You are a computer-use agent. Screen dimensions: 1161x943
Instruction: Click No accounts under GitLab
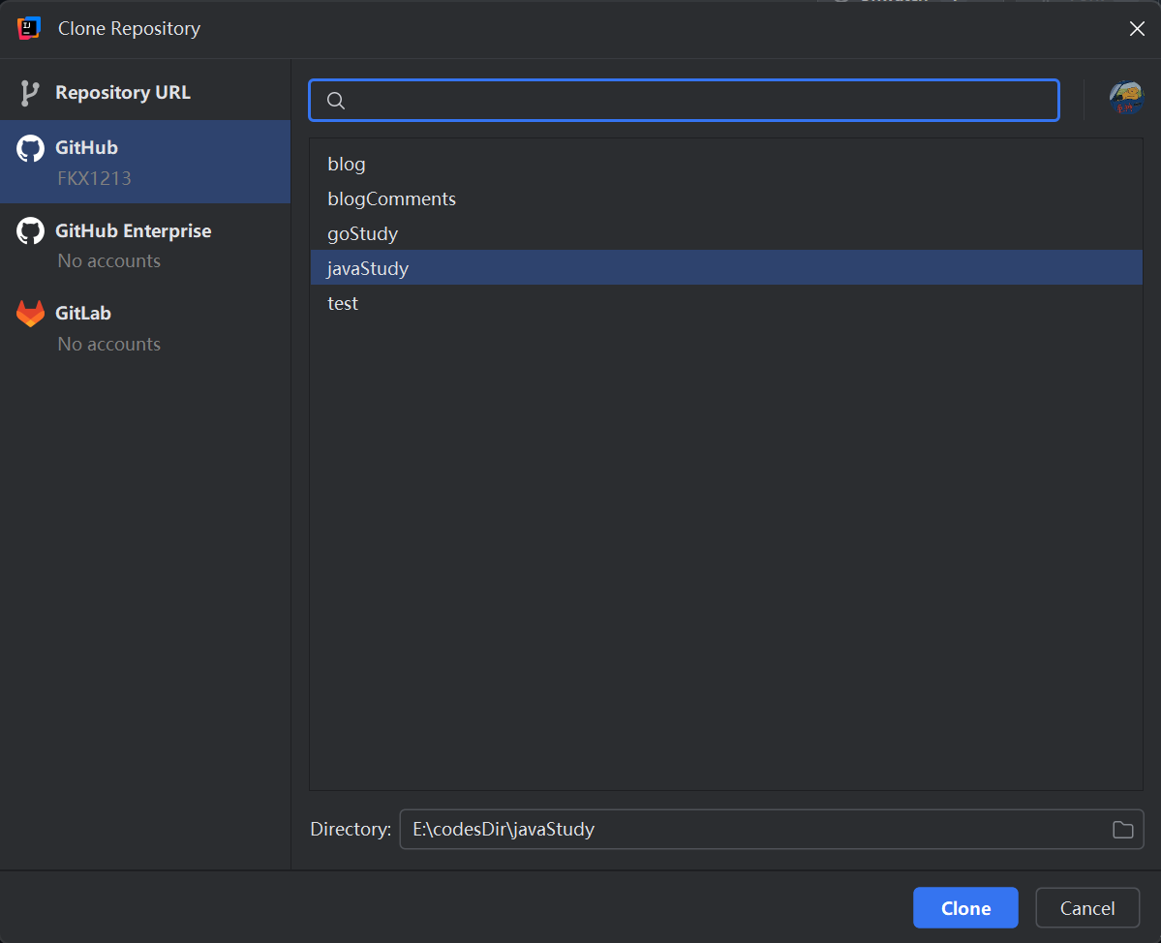108,345
